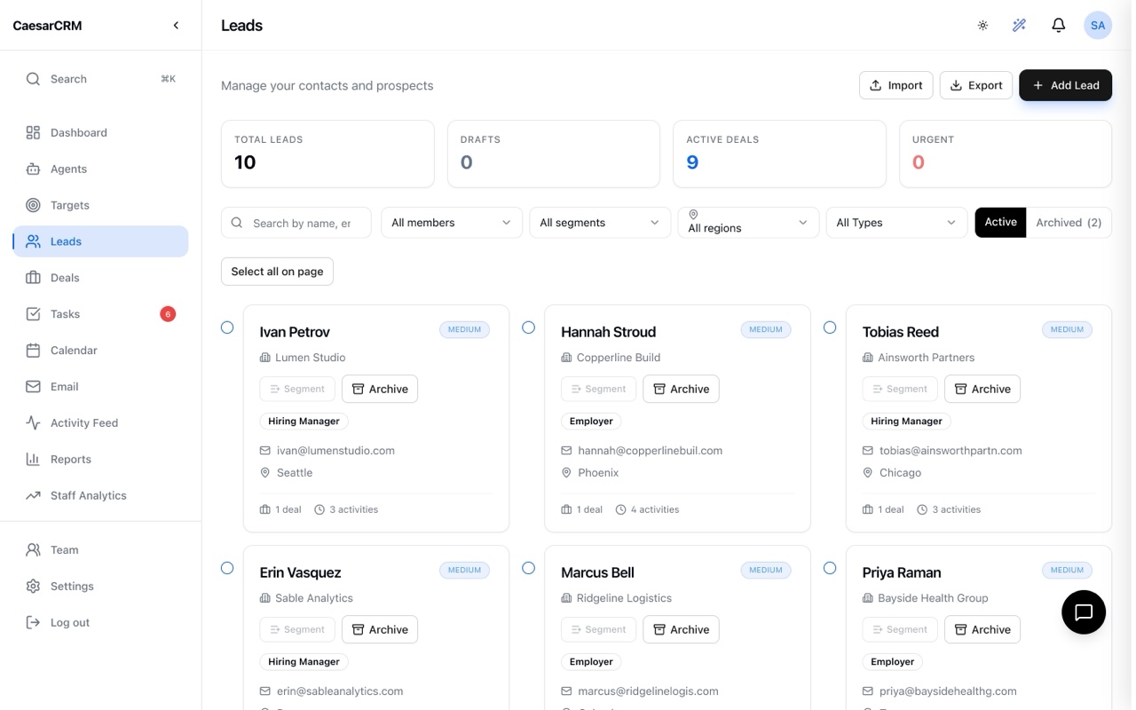Select Tobias Reed's lead card checkbox
1136x710 pixels.
(830, 327)
